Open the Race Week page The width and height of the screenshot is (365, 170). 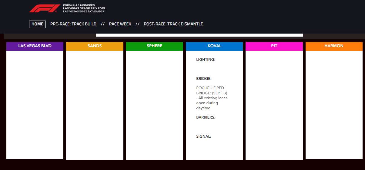(120, 24)
